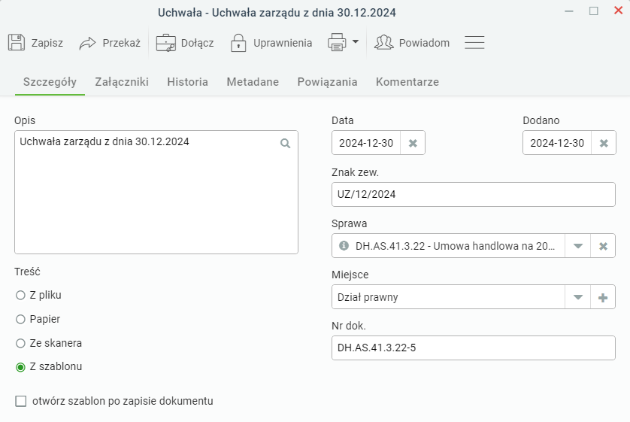Expand the Miejsce dropdown list
The image size is (630, 422).
pyautogui.click(x=578, y=297)
